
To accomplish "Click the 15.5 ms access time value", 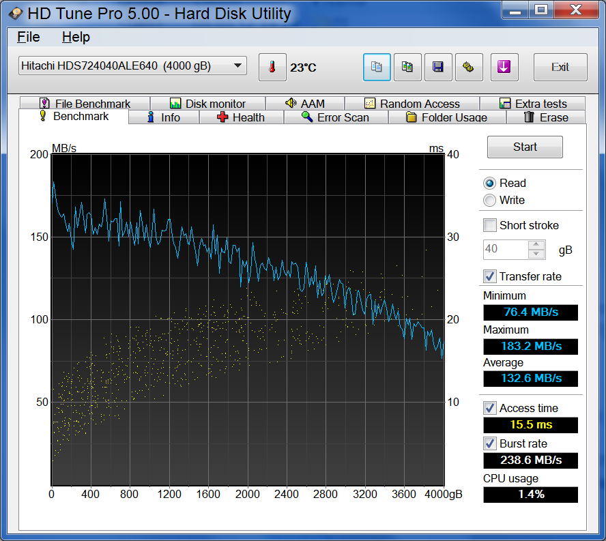I will (531, 425).
